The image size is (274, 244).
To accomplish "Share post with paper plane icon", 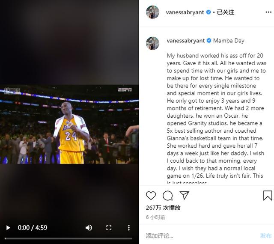I will click(185, 195).
